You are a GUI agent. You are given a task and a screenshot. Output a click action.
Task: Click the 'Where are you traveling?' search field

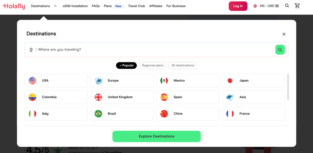click(x=156, y=50)
